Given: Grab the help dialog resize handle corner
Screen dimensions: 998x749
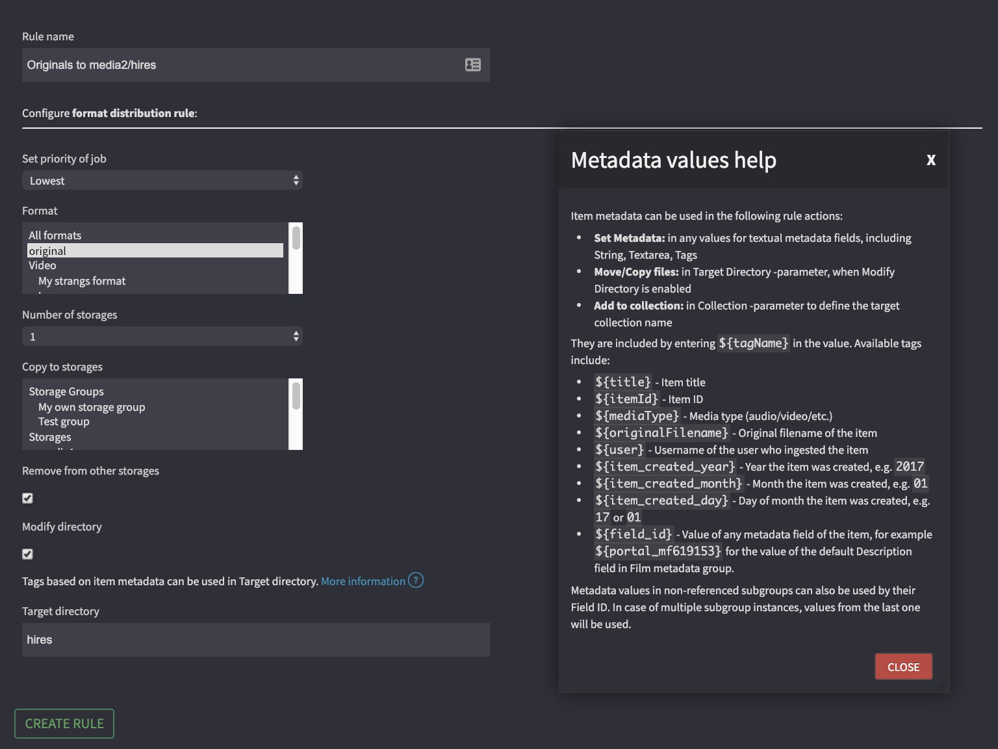Looking at the screenshot, I should 941,683.
